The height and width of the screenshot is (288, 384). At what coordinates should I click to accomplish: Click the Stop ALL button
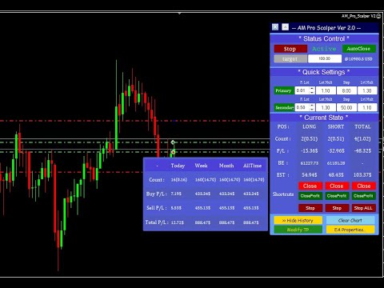coord(364,208)
